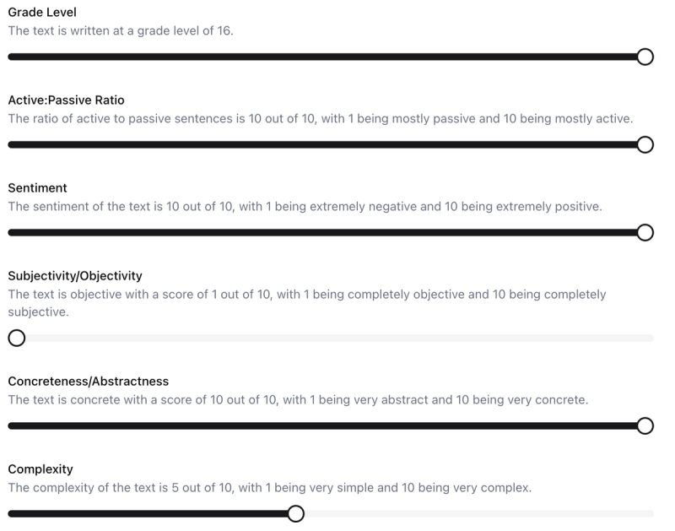Click the text is concrete description
Viewport: 675px width, 531px height.
coord(297,399)
